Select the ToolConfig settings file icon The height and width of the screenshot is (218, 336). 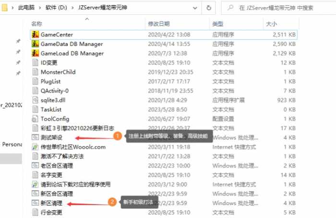[35, 118]
